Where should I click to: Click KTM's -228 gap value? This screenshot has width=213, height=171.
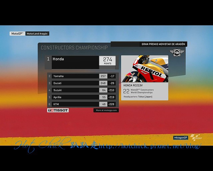tap(112, 104)
